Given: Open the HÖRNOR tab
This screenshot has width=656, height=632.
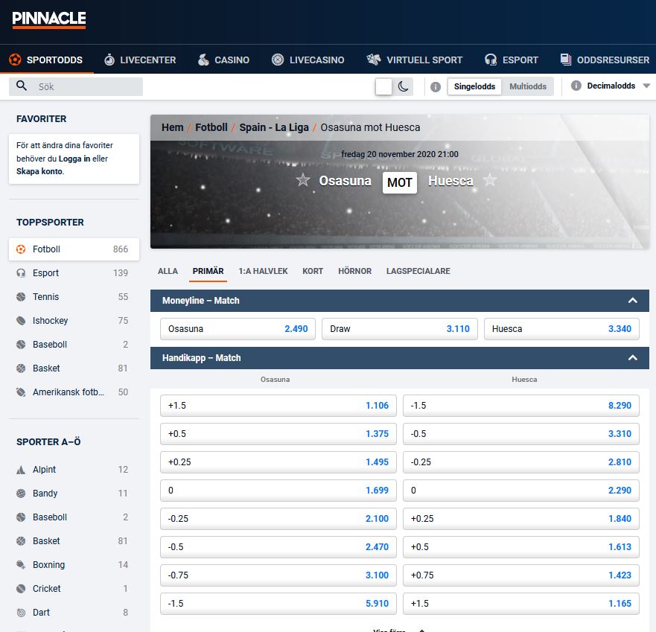Looking at the screenshot, I should click(354, 271).
